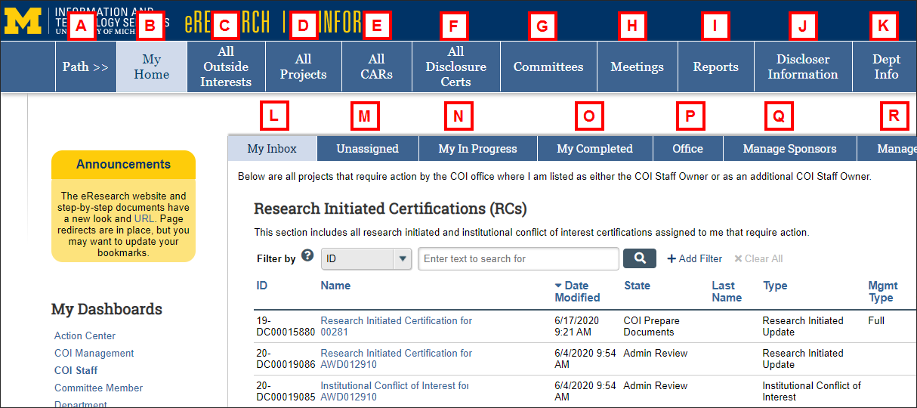This screenshot has height=408, width=917.
Task: Switch to the My In Progress tab
Action: pos(478,148)
